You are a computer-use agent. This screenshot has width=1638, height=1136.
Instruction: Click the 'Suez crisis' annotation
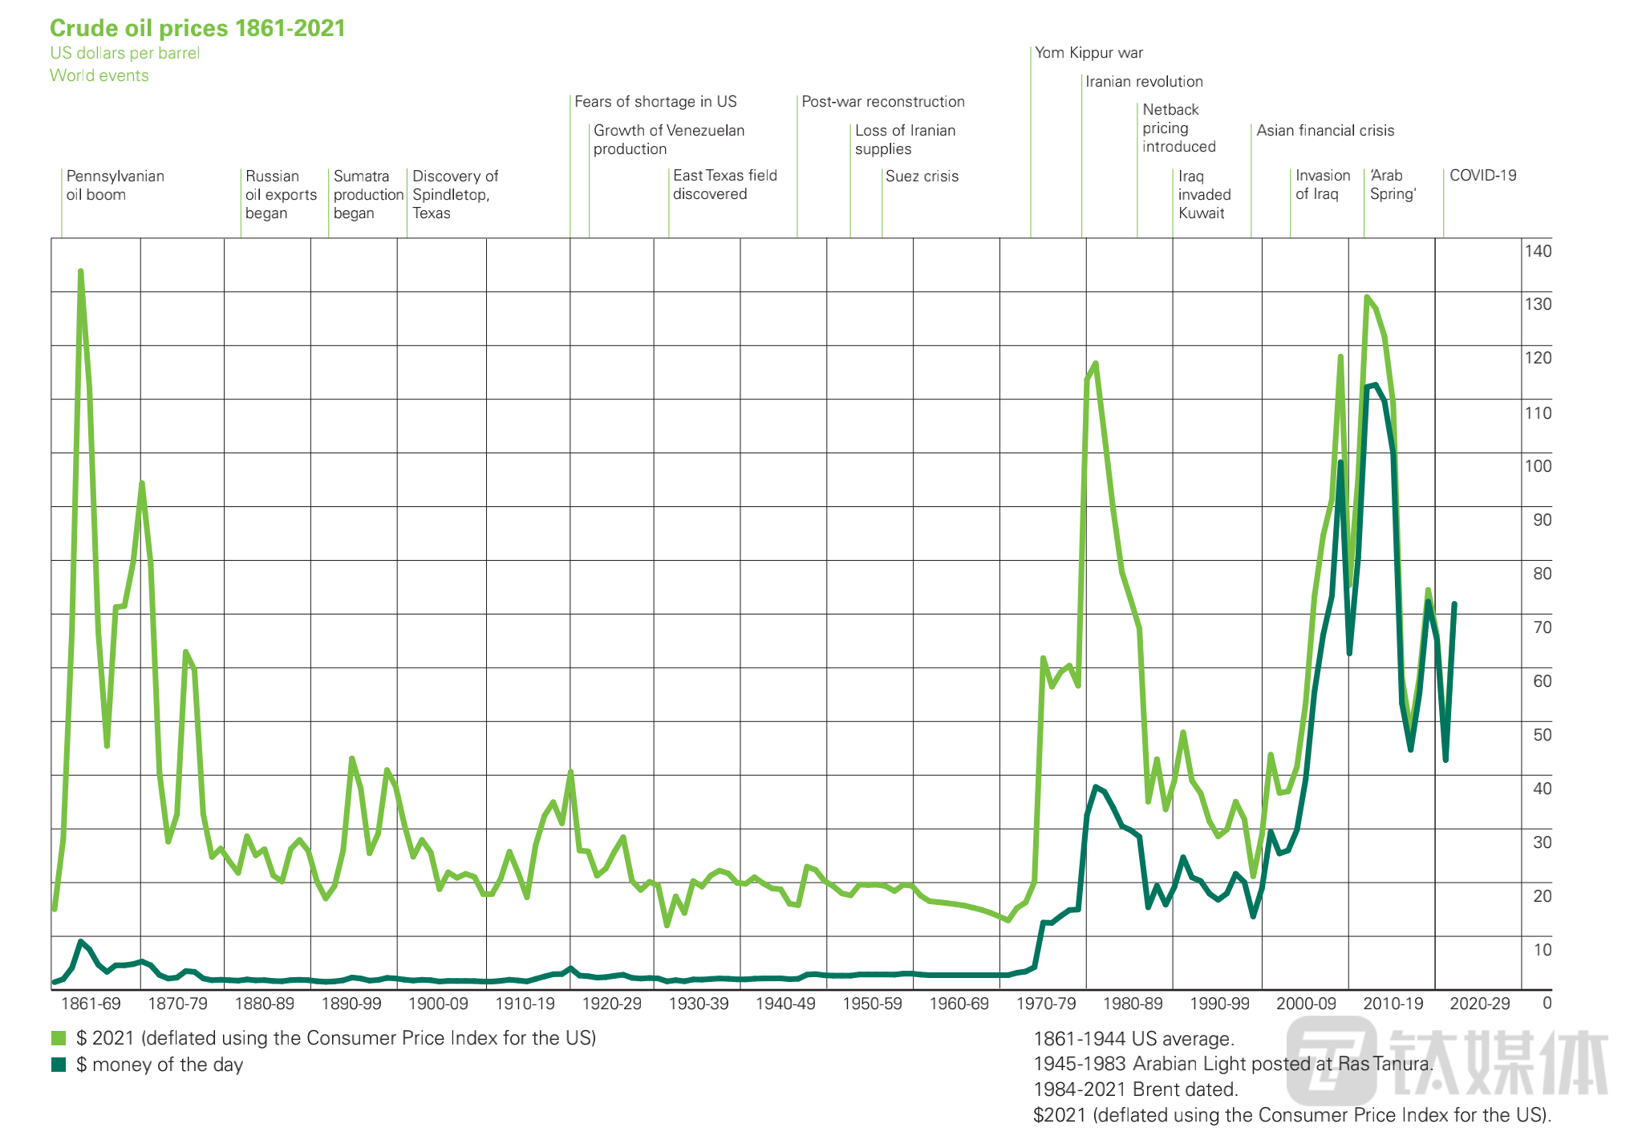tap(922, 176)
